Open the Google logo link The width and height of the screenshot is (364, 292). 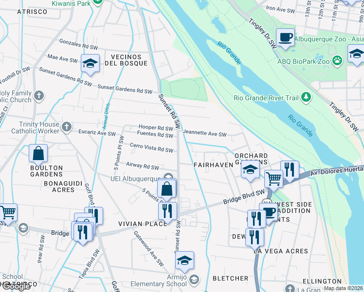(x=15, y=287)
